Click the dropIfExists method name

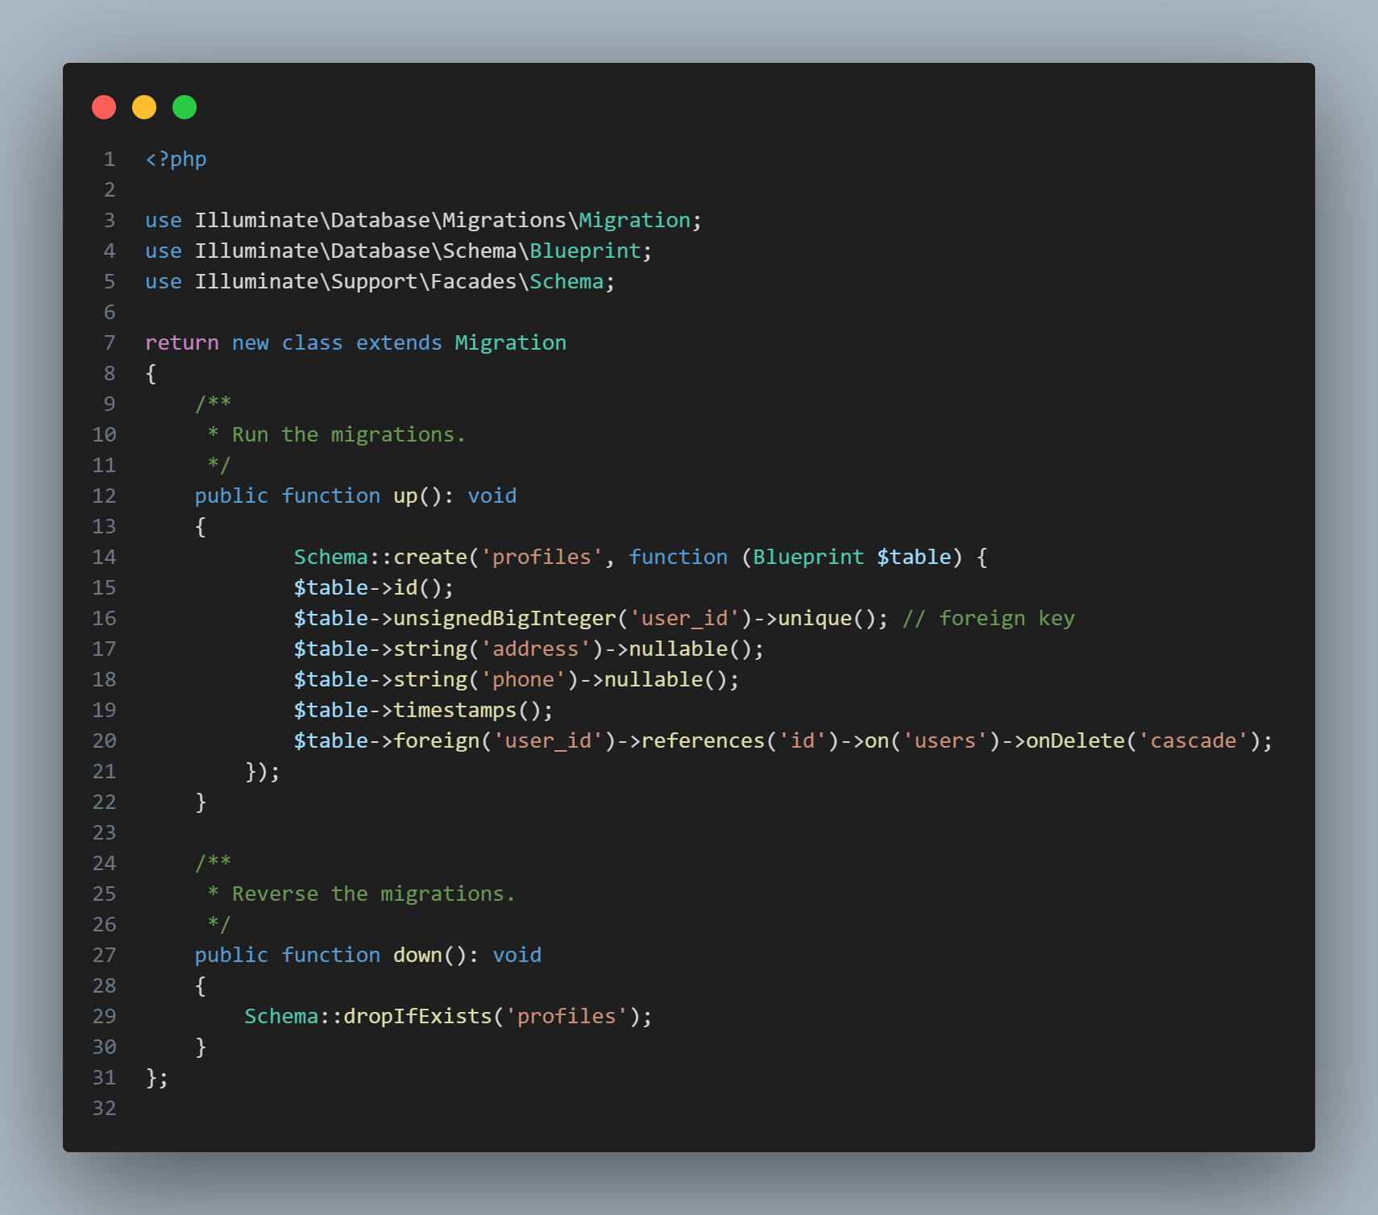[417, 1017]
